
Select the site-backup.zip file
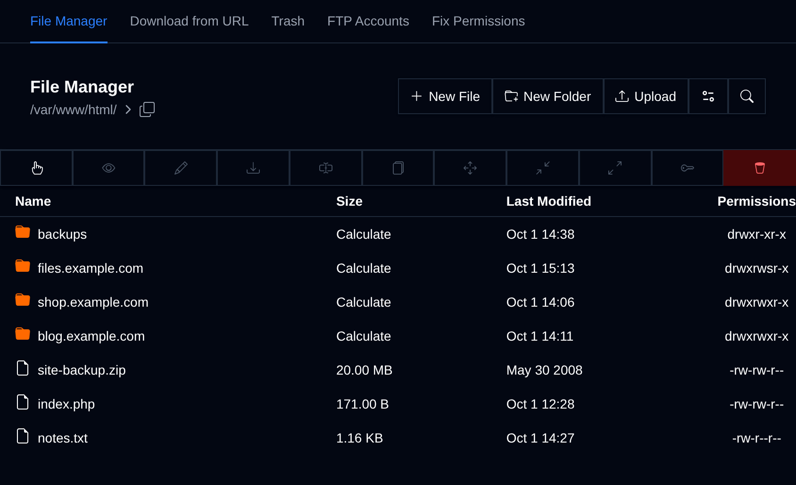[82, 370]
